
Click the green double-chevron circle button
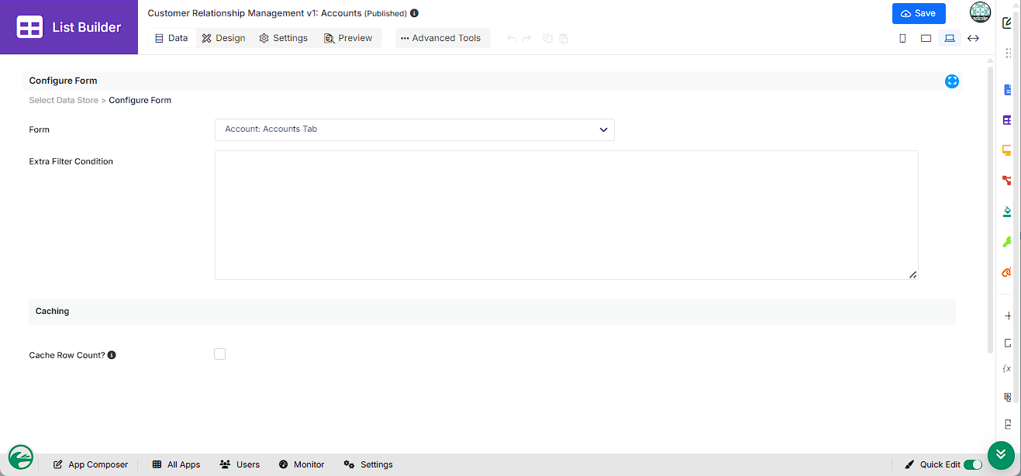pos(1001,454)
